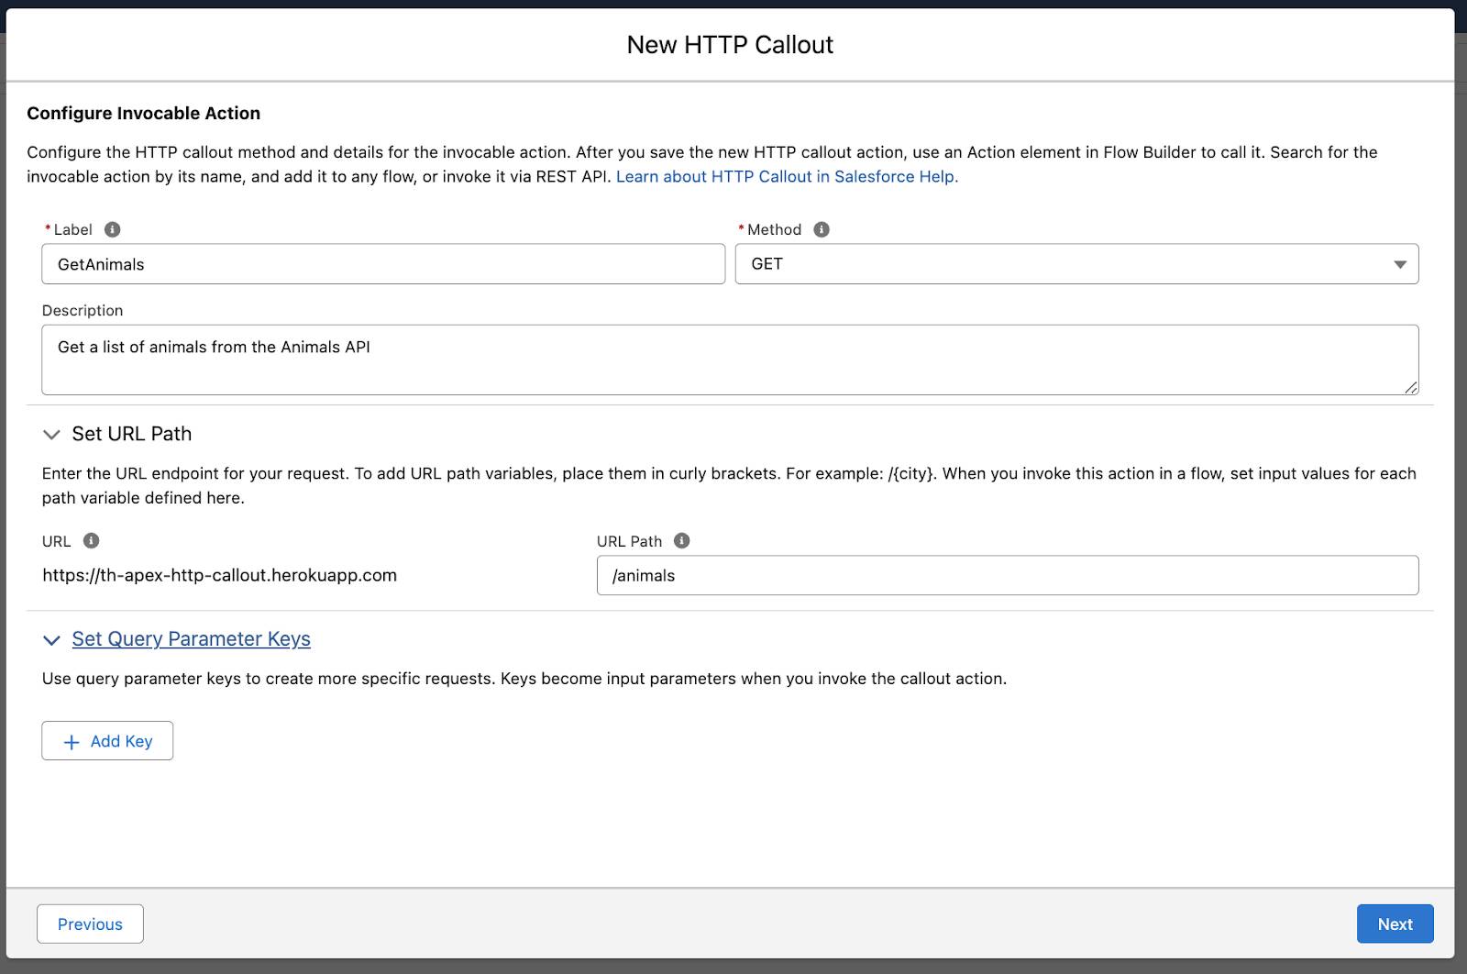Click the Set Query Parameter Keys link

pyautogui.click(x=192, y=638)
